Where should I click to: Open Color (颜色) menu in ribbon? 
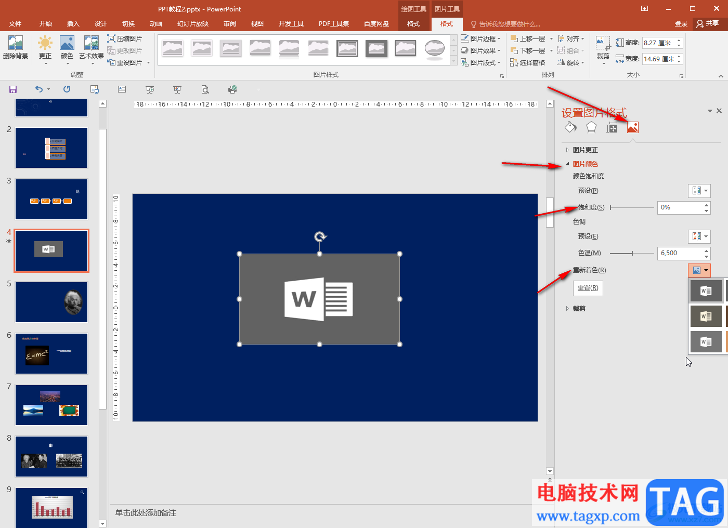tap(67, 50)
